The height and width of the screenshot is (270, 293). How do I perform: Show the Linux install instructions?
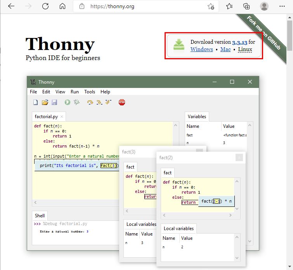click(x=245, y=49)
